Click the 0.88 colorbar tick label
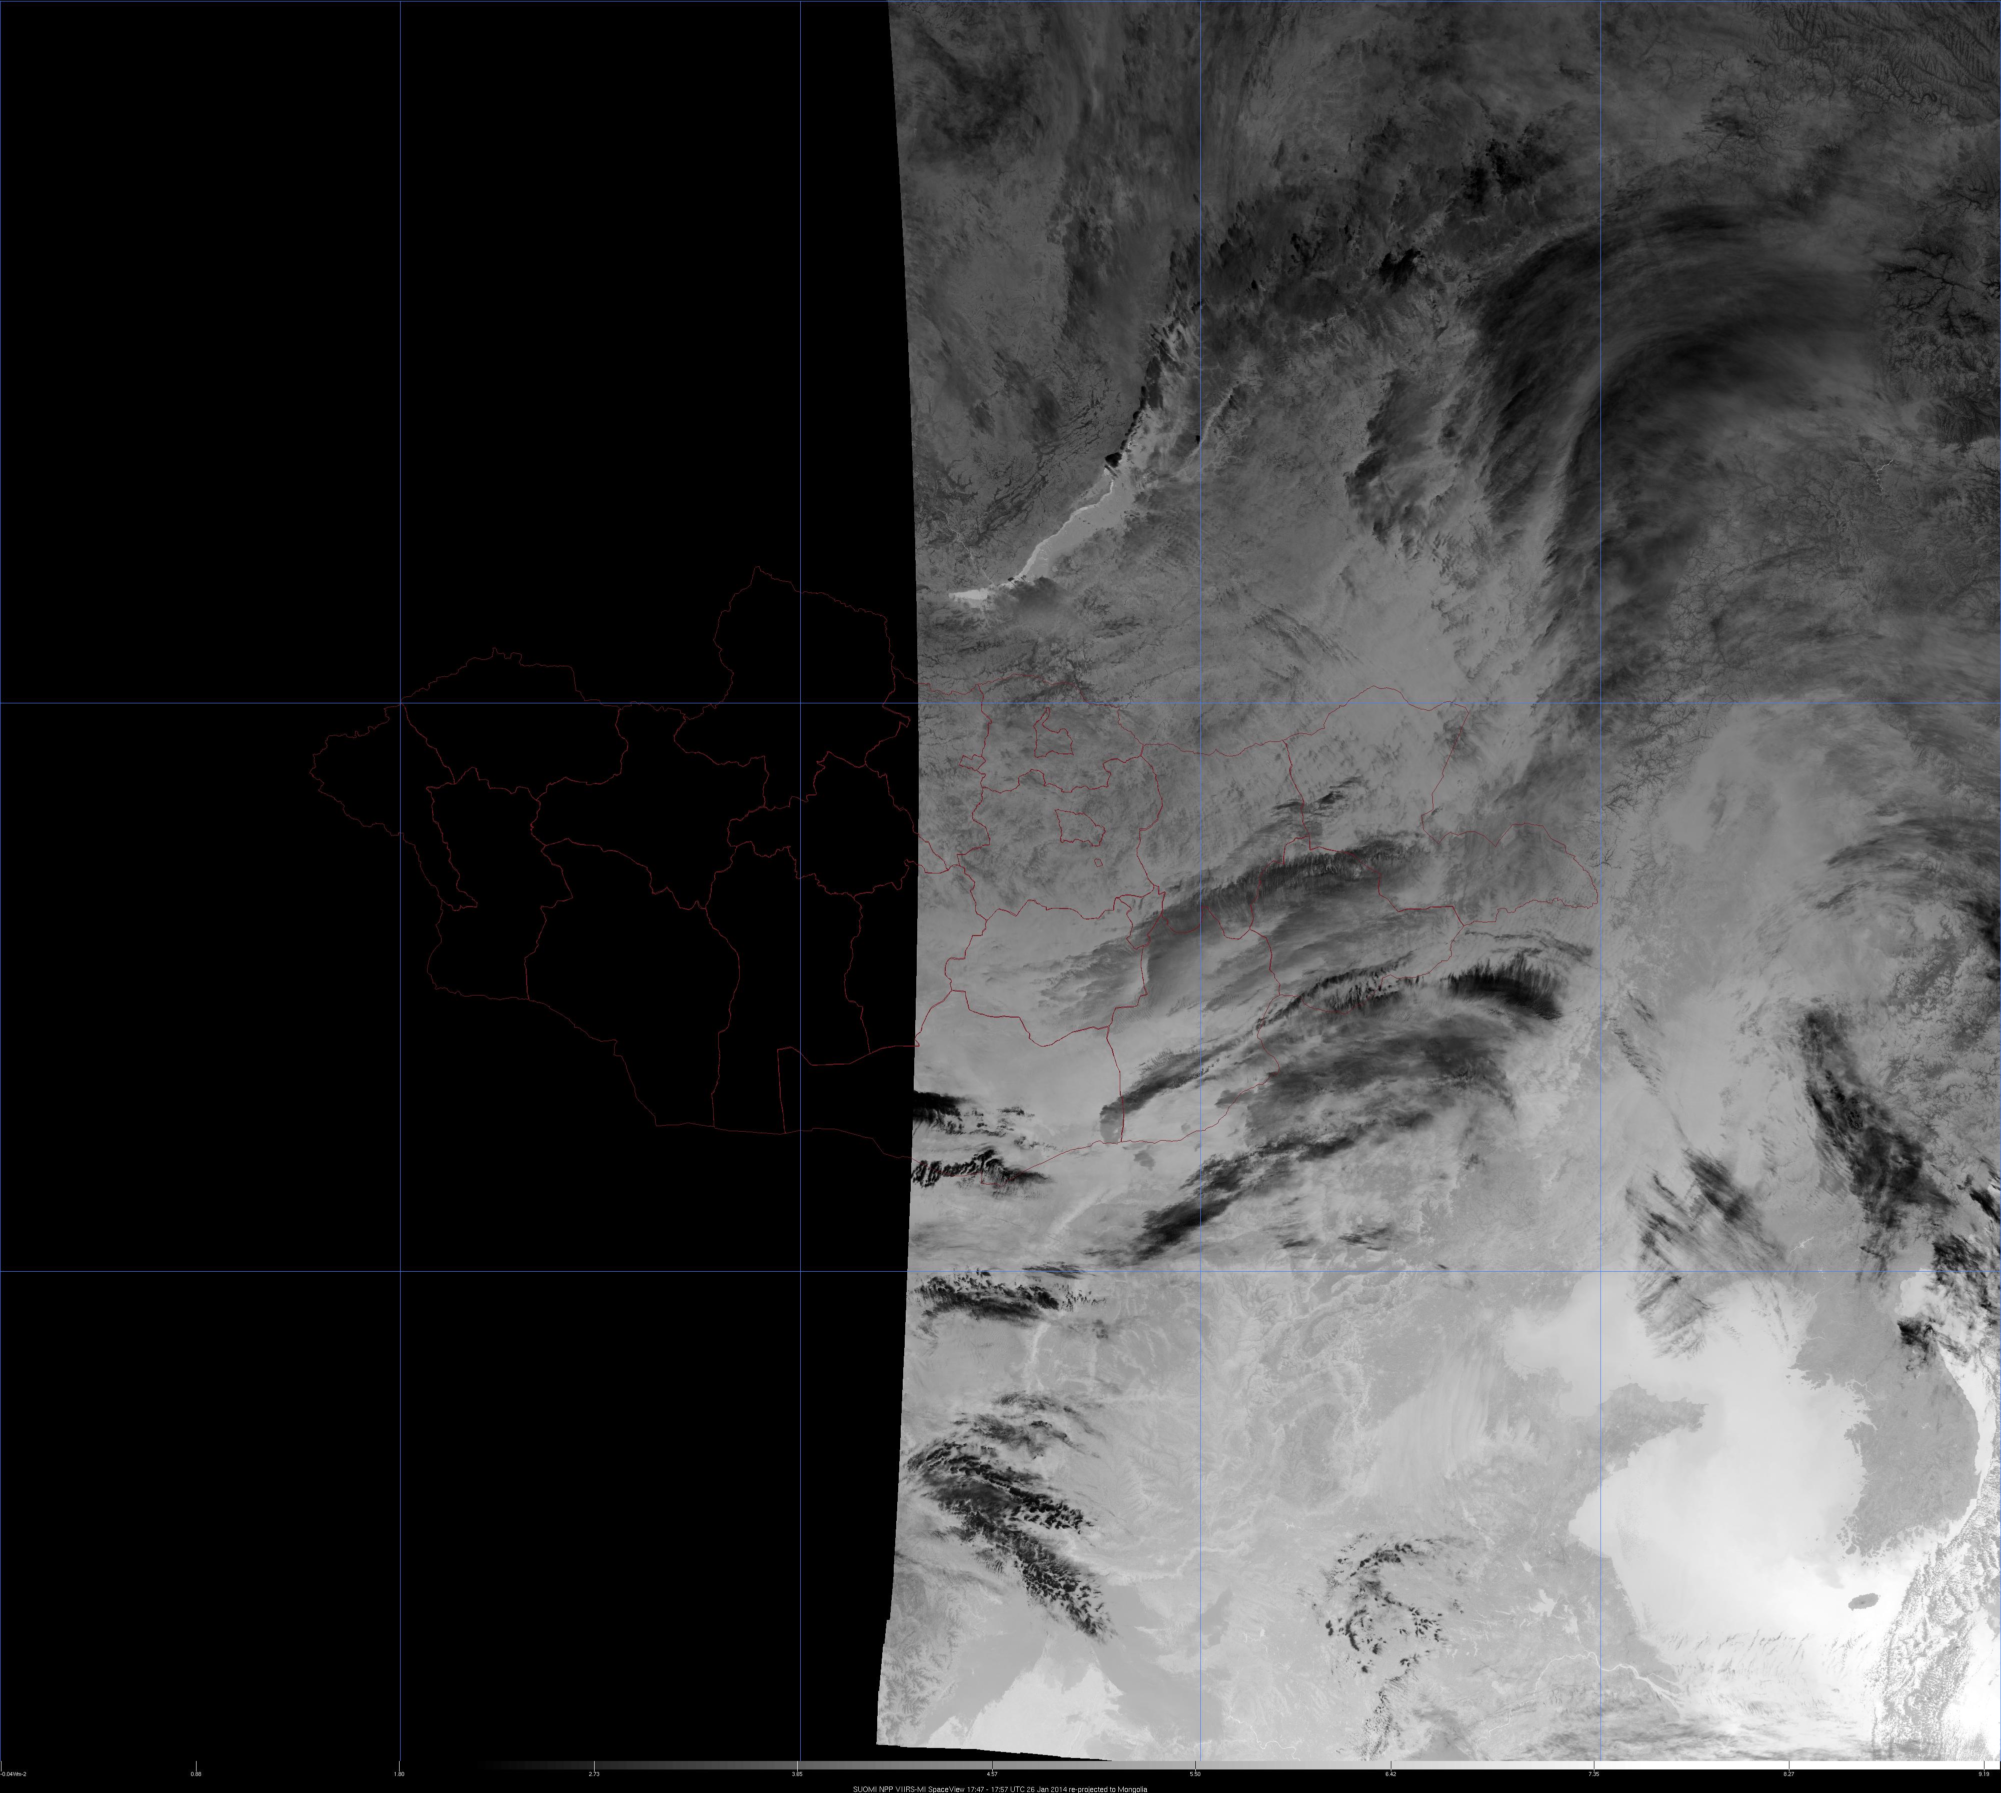The image size is (2001, 1793). (197, 1774)
